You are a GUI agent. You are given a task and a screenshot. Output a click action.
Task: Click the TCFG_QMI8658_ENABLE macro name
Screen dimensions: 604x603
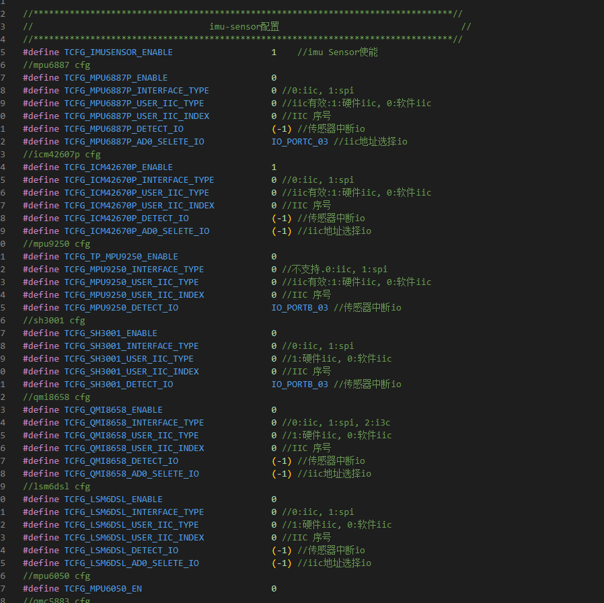113,409
